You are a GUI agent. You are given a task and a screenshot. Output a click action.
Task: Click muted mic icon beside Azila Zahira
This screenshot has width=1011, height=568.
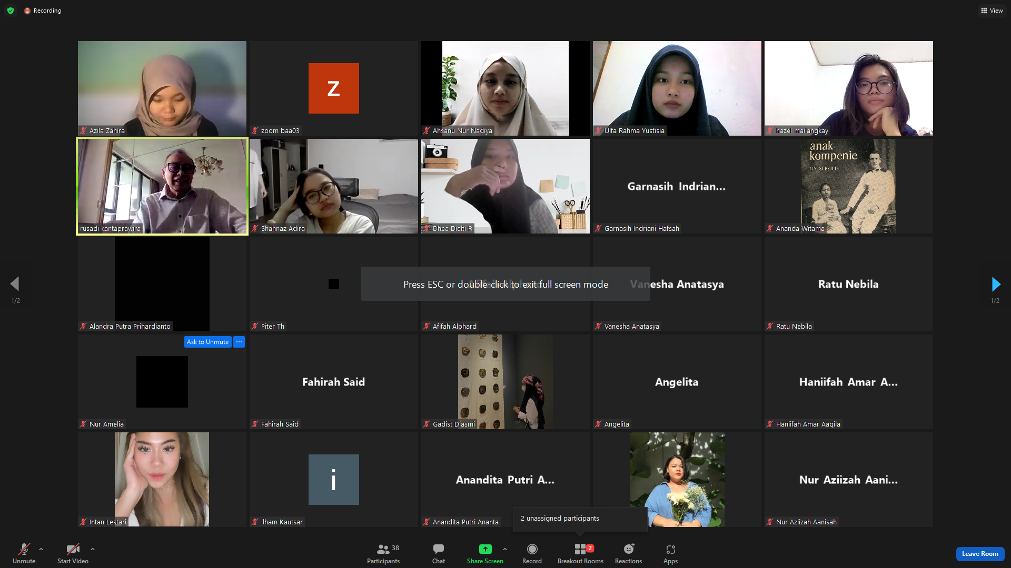83,130
